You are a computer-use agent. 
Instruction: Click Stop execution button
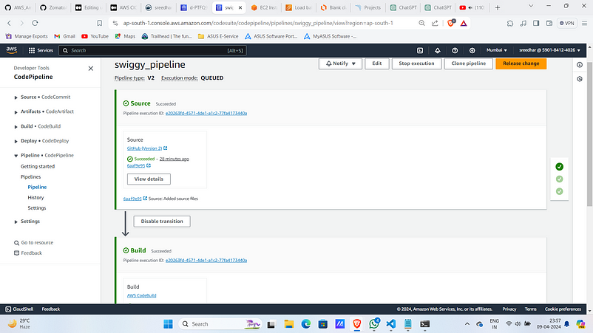(416, 63)
